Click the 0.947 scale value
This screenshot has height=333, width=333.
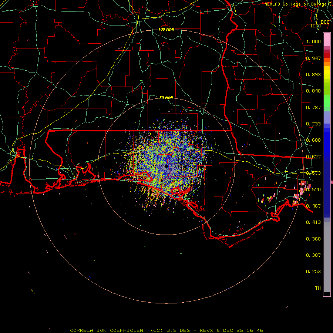[x=313, y=58]
